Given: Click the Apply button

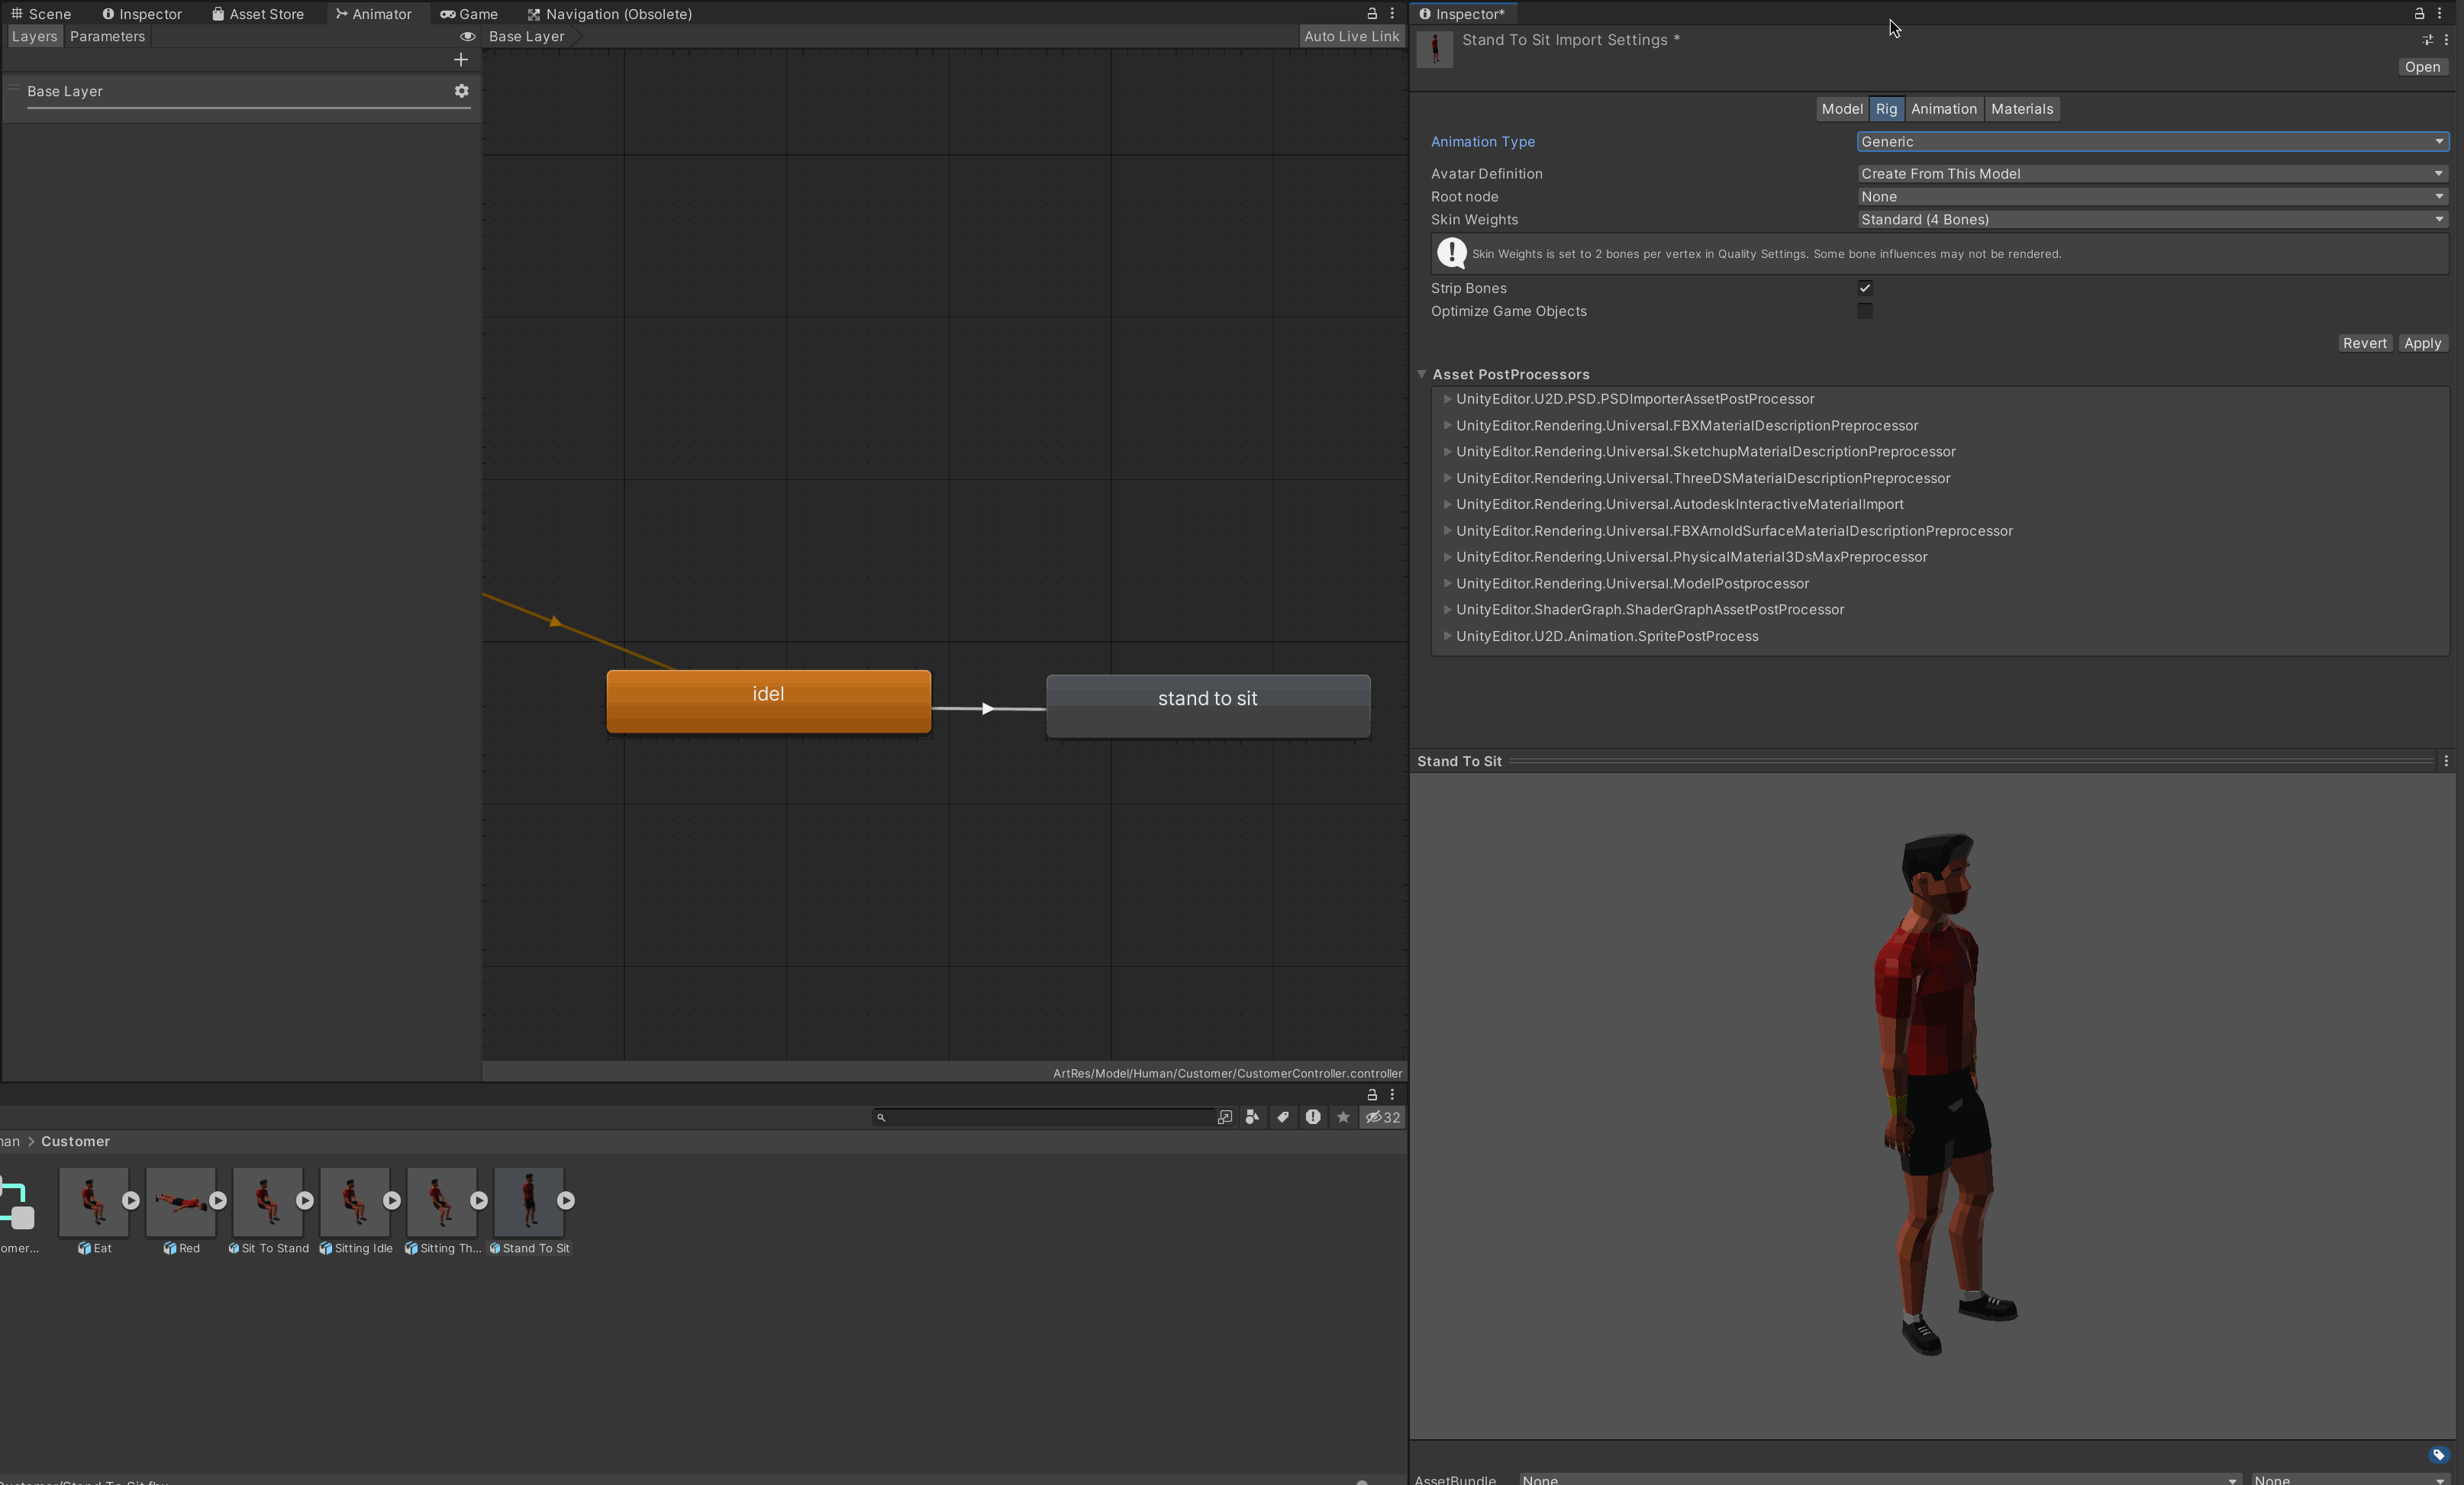Looking at the screenshot, I should pos(2423,343).
